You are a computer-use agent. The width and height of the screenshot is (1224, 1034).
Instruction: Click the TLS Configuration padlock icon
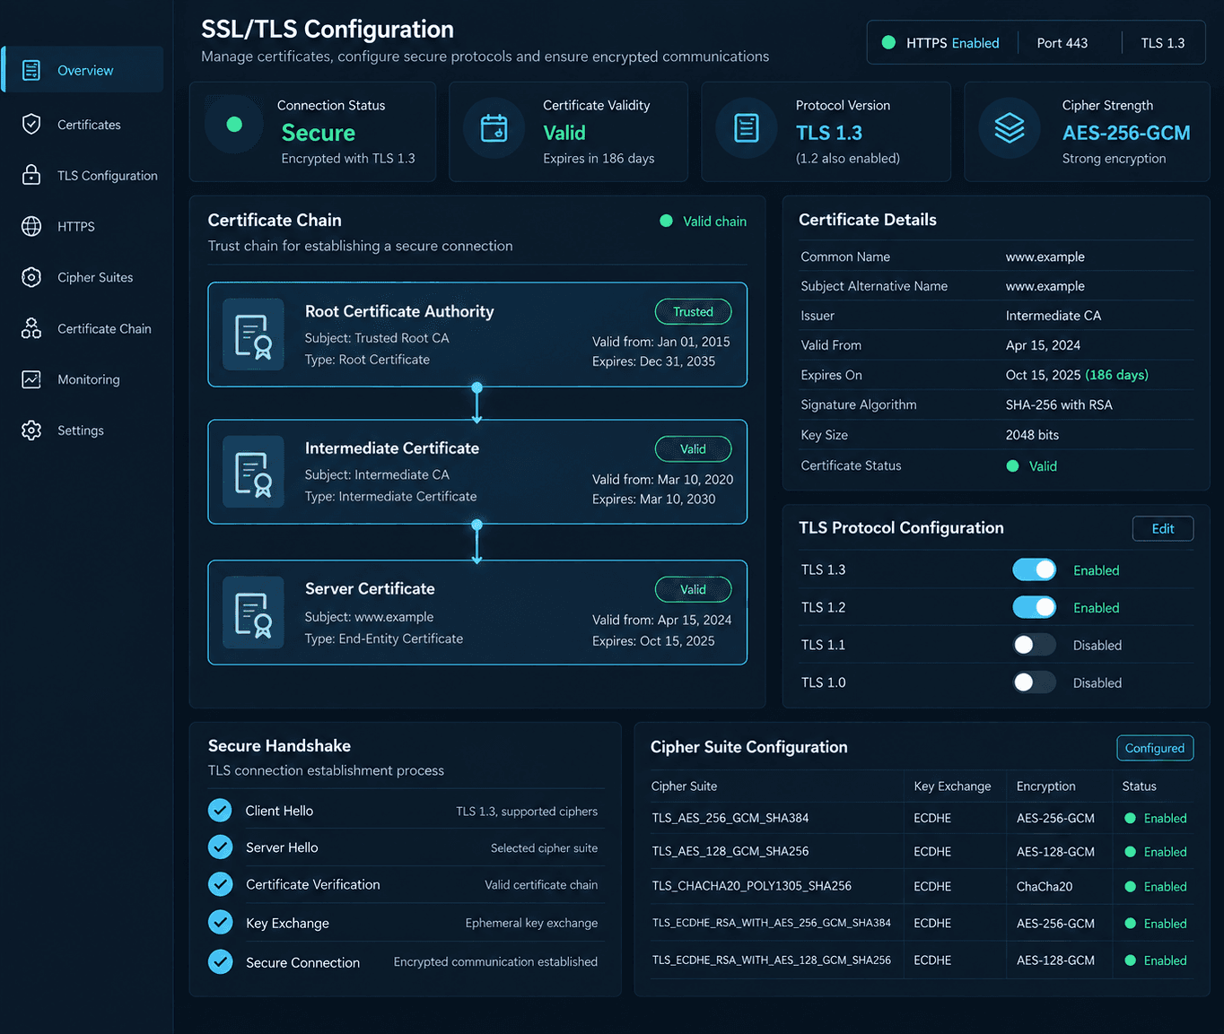[x=31, y=175]
